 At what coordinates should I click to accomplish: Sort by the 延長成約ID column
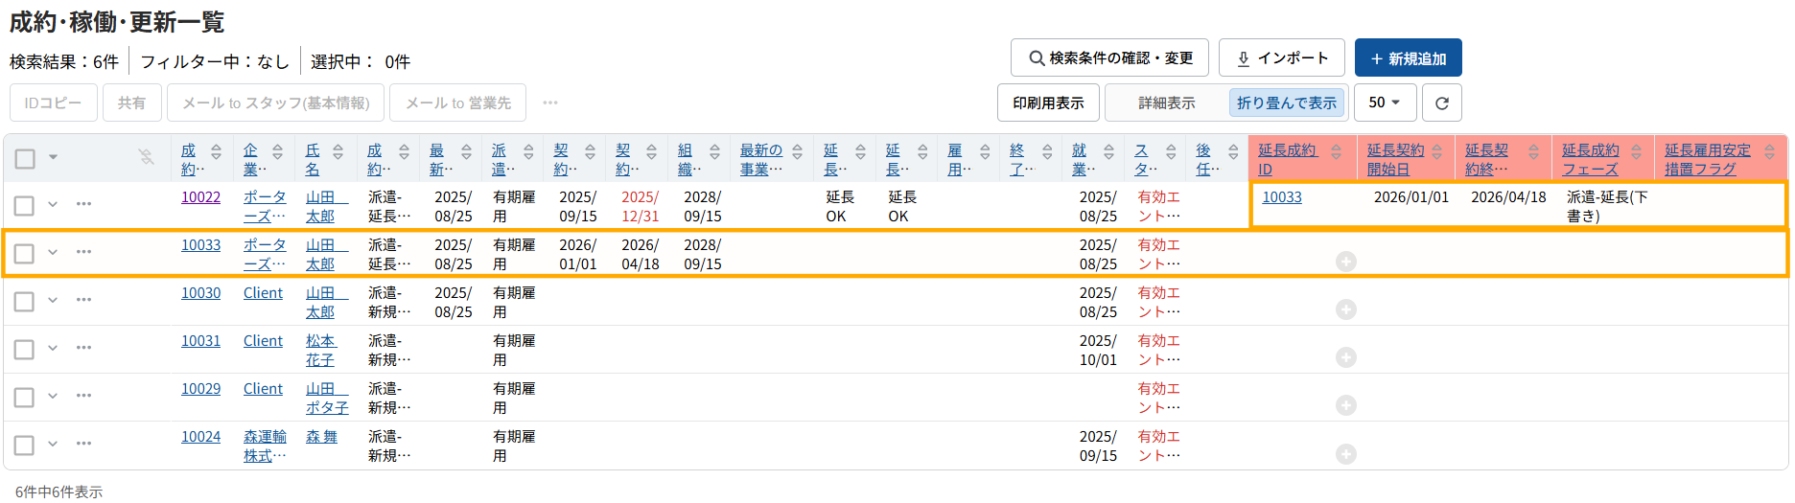point(1336,152)
